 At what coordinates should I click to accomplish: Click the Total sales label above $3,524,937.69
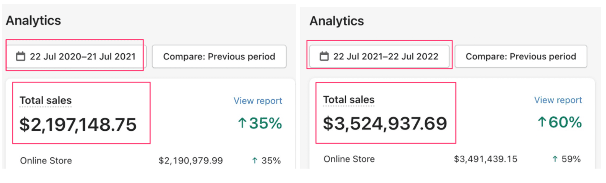(349, 100)
